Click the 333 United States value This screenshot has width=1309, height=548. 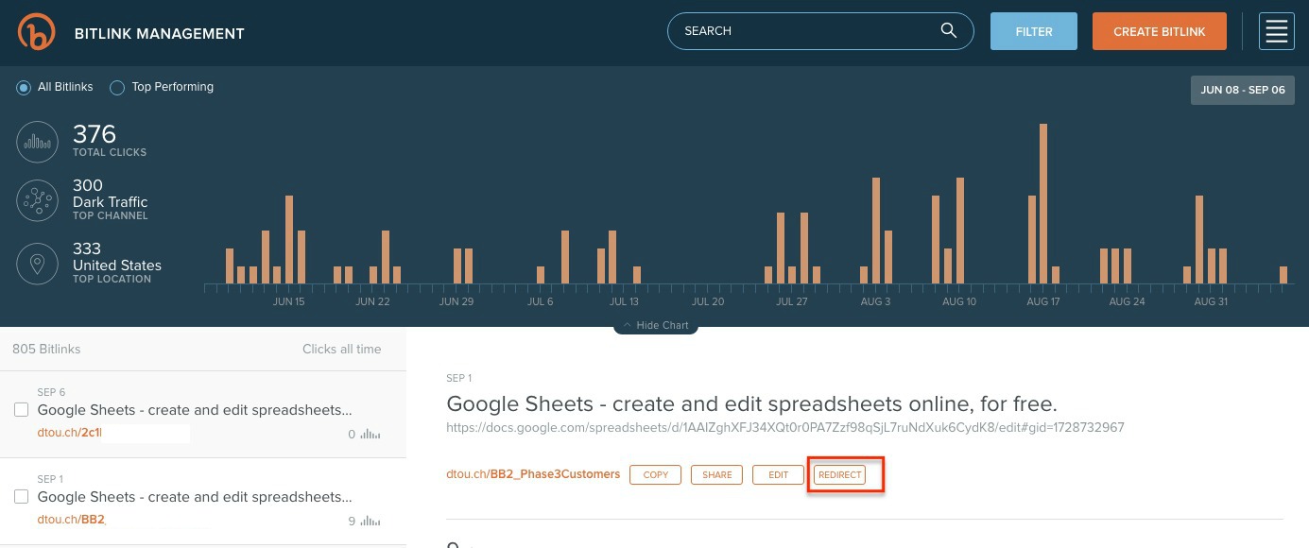[x=87, y=248]
